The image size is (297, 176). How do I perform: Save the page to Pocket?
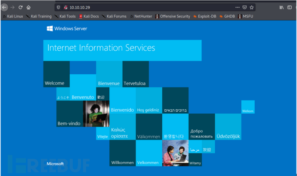pyautogui.click(x=244, y=7)
